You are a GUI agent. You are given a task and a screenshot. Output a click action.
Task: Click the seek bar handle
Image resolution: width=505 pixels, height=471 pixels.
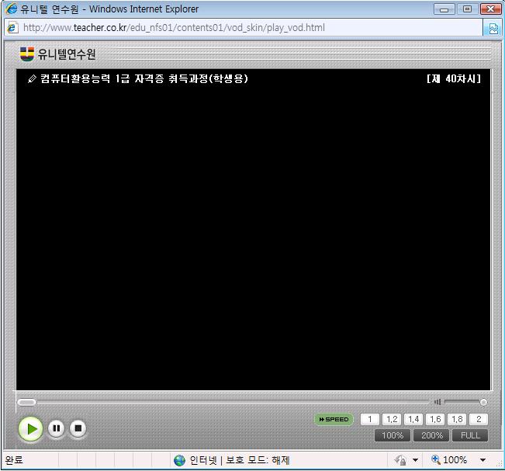(26, 402)
